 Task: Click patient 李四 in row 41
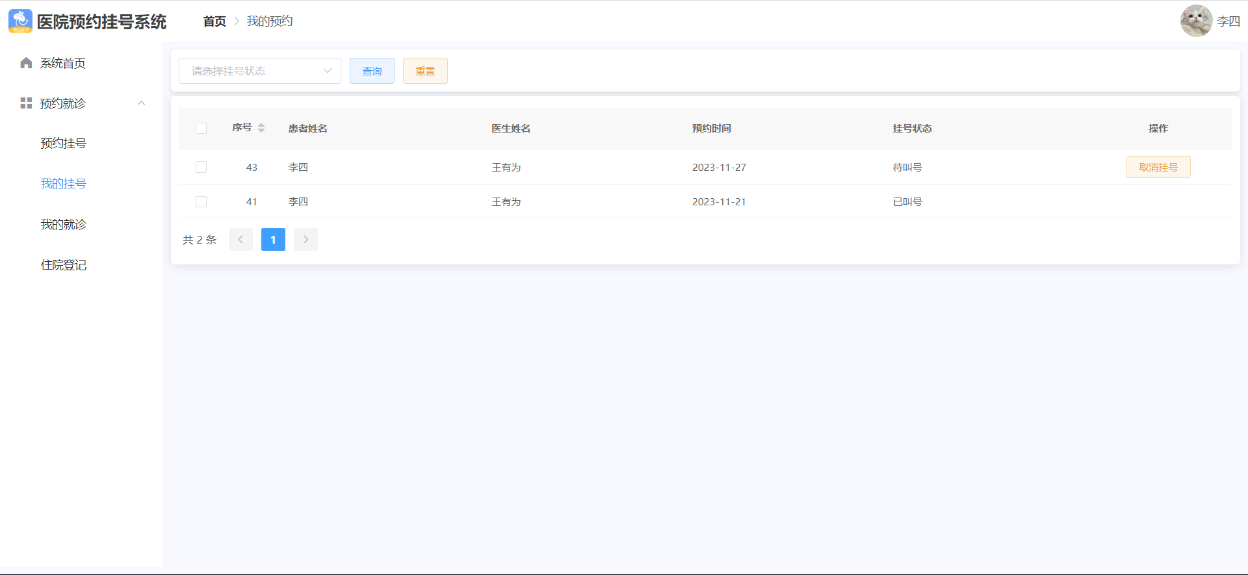pos(298,202)
